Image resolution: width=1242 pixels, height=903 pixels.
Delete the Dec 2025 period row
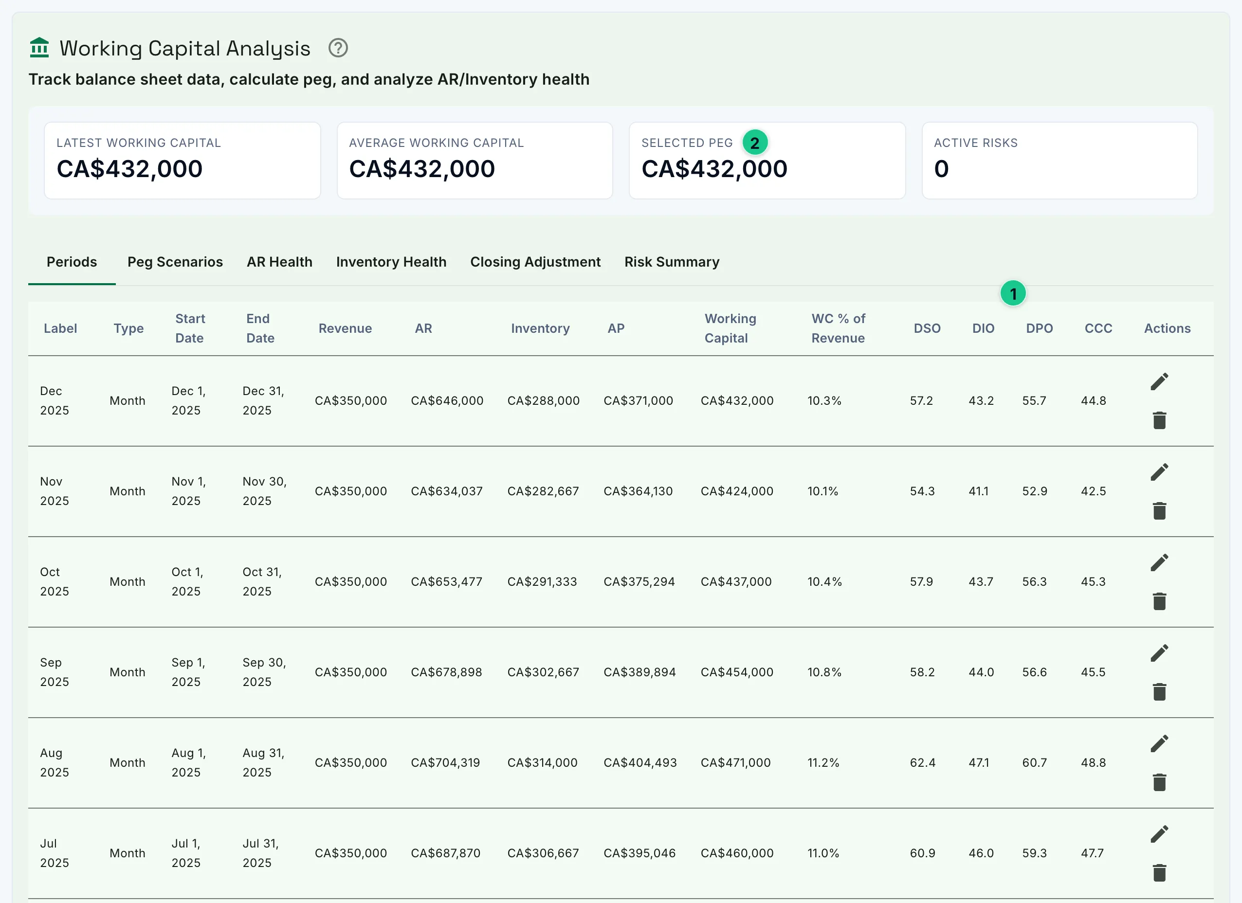click(x=1159, y=420)
